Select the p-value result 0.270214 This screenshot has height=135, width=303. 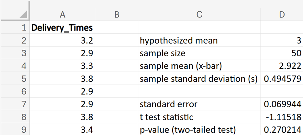tap(282, 130)
